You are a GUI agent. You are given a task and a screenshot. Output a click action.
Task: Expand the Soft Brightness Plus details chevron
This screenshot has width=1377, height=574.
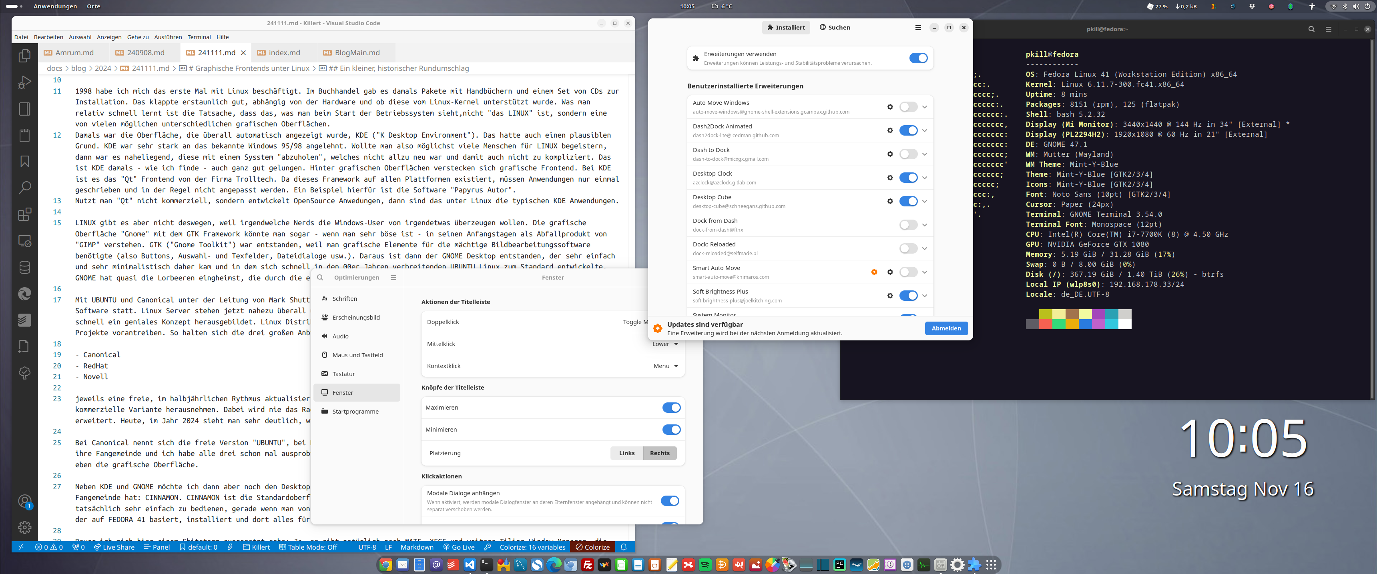pos(925,296)
